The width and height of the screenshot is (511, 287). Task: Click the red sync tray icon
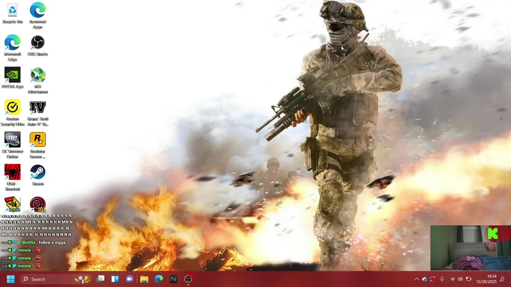pyautogui.click(x=433, y=279)
